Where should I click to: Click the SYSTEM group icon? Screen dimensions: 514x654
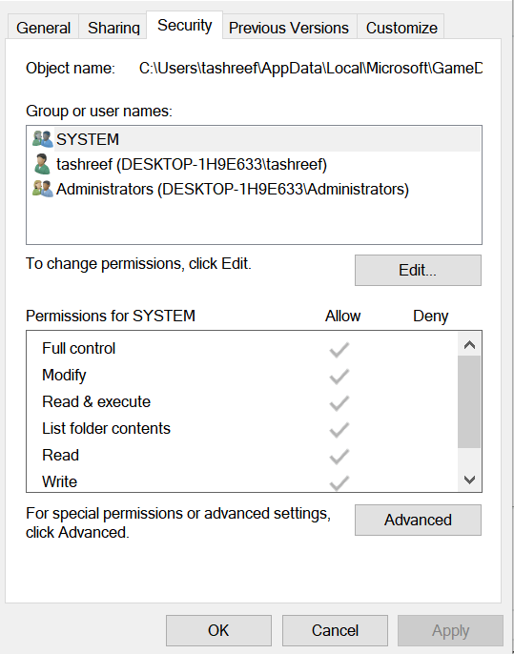click(43, 139)
